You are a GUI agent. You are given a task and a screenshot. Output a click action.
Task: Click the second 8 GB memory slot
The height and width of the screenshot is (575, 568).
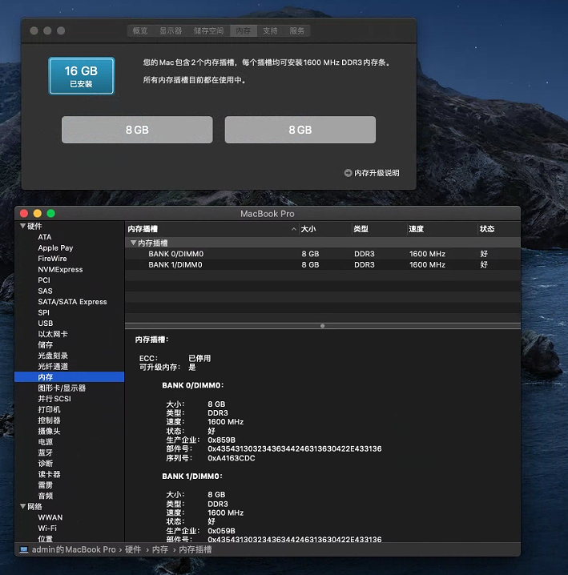[300, 130]
